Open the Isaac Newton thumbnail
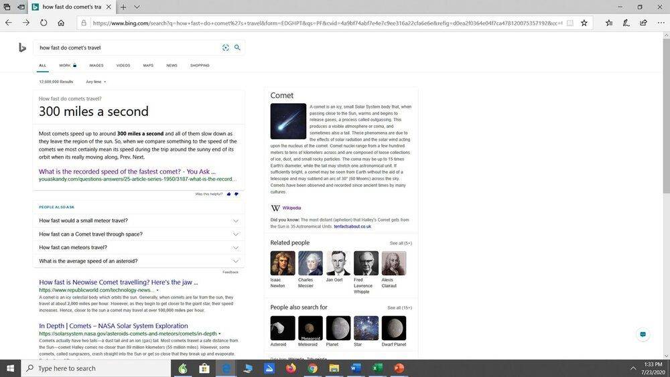The width and height of the screenshot is (670, 377). point(283,263)
